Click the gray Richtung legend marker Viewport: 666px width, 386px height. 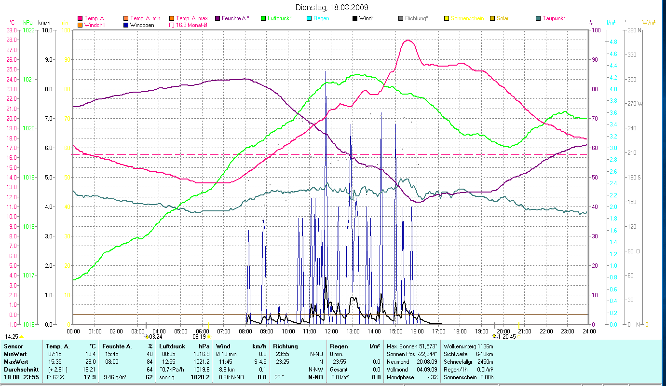[401, 18]
